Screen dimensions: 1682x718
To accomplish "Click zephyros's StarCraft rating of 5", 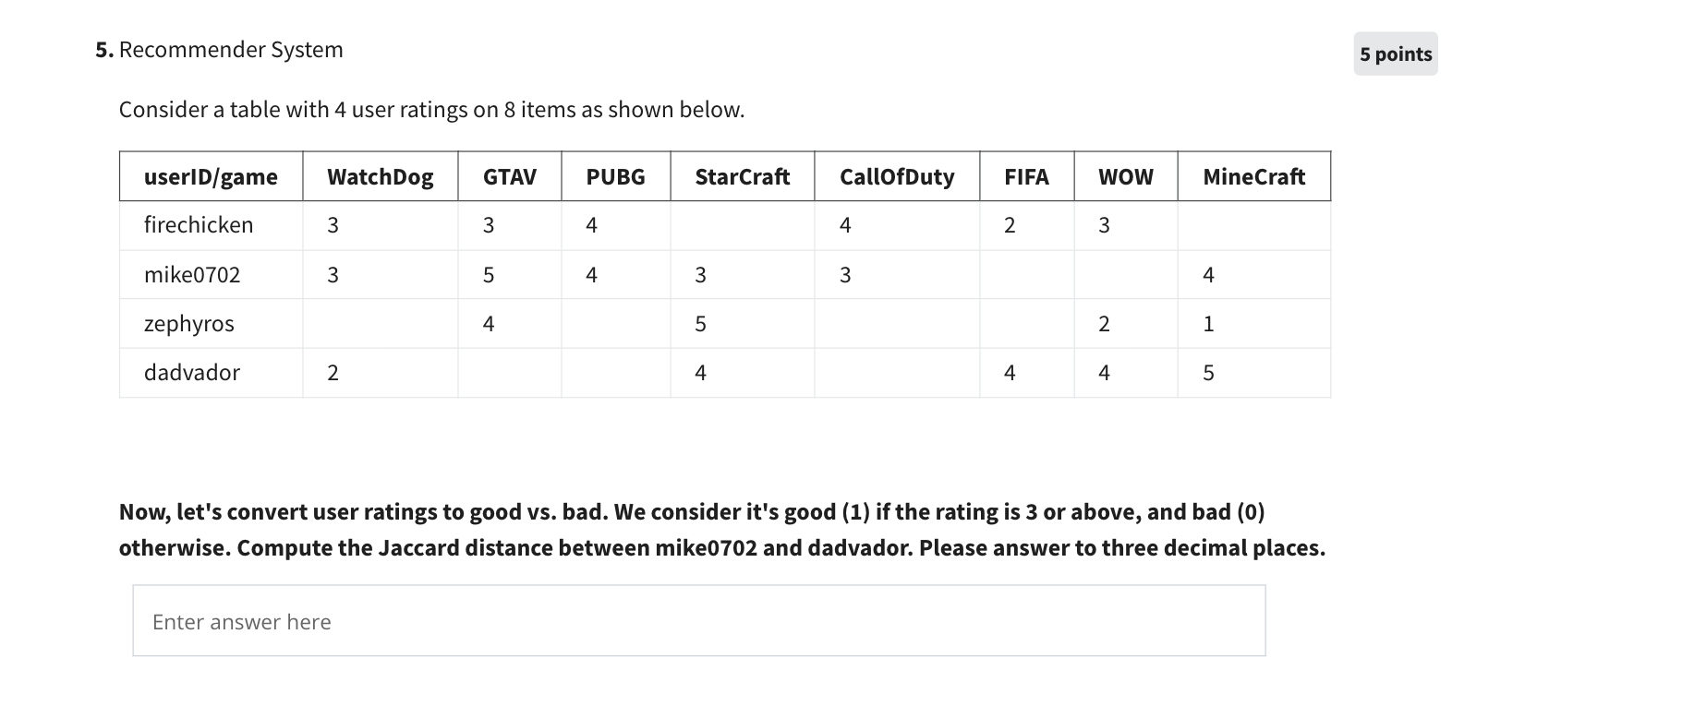I will (x=700, y=323).
